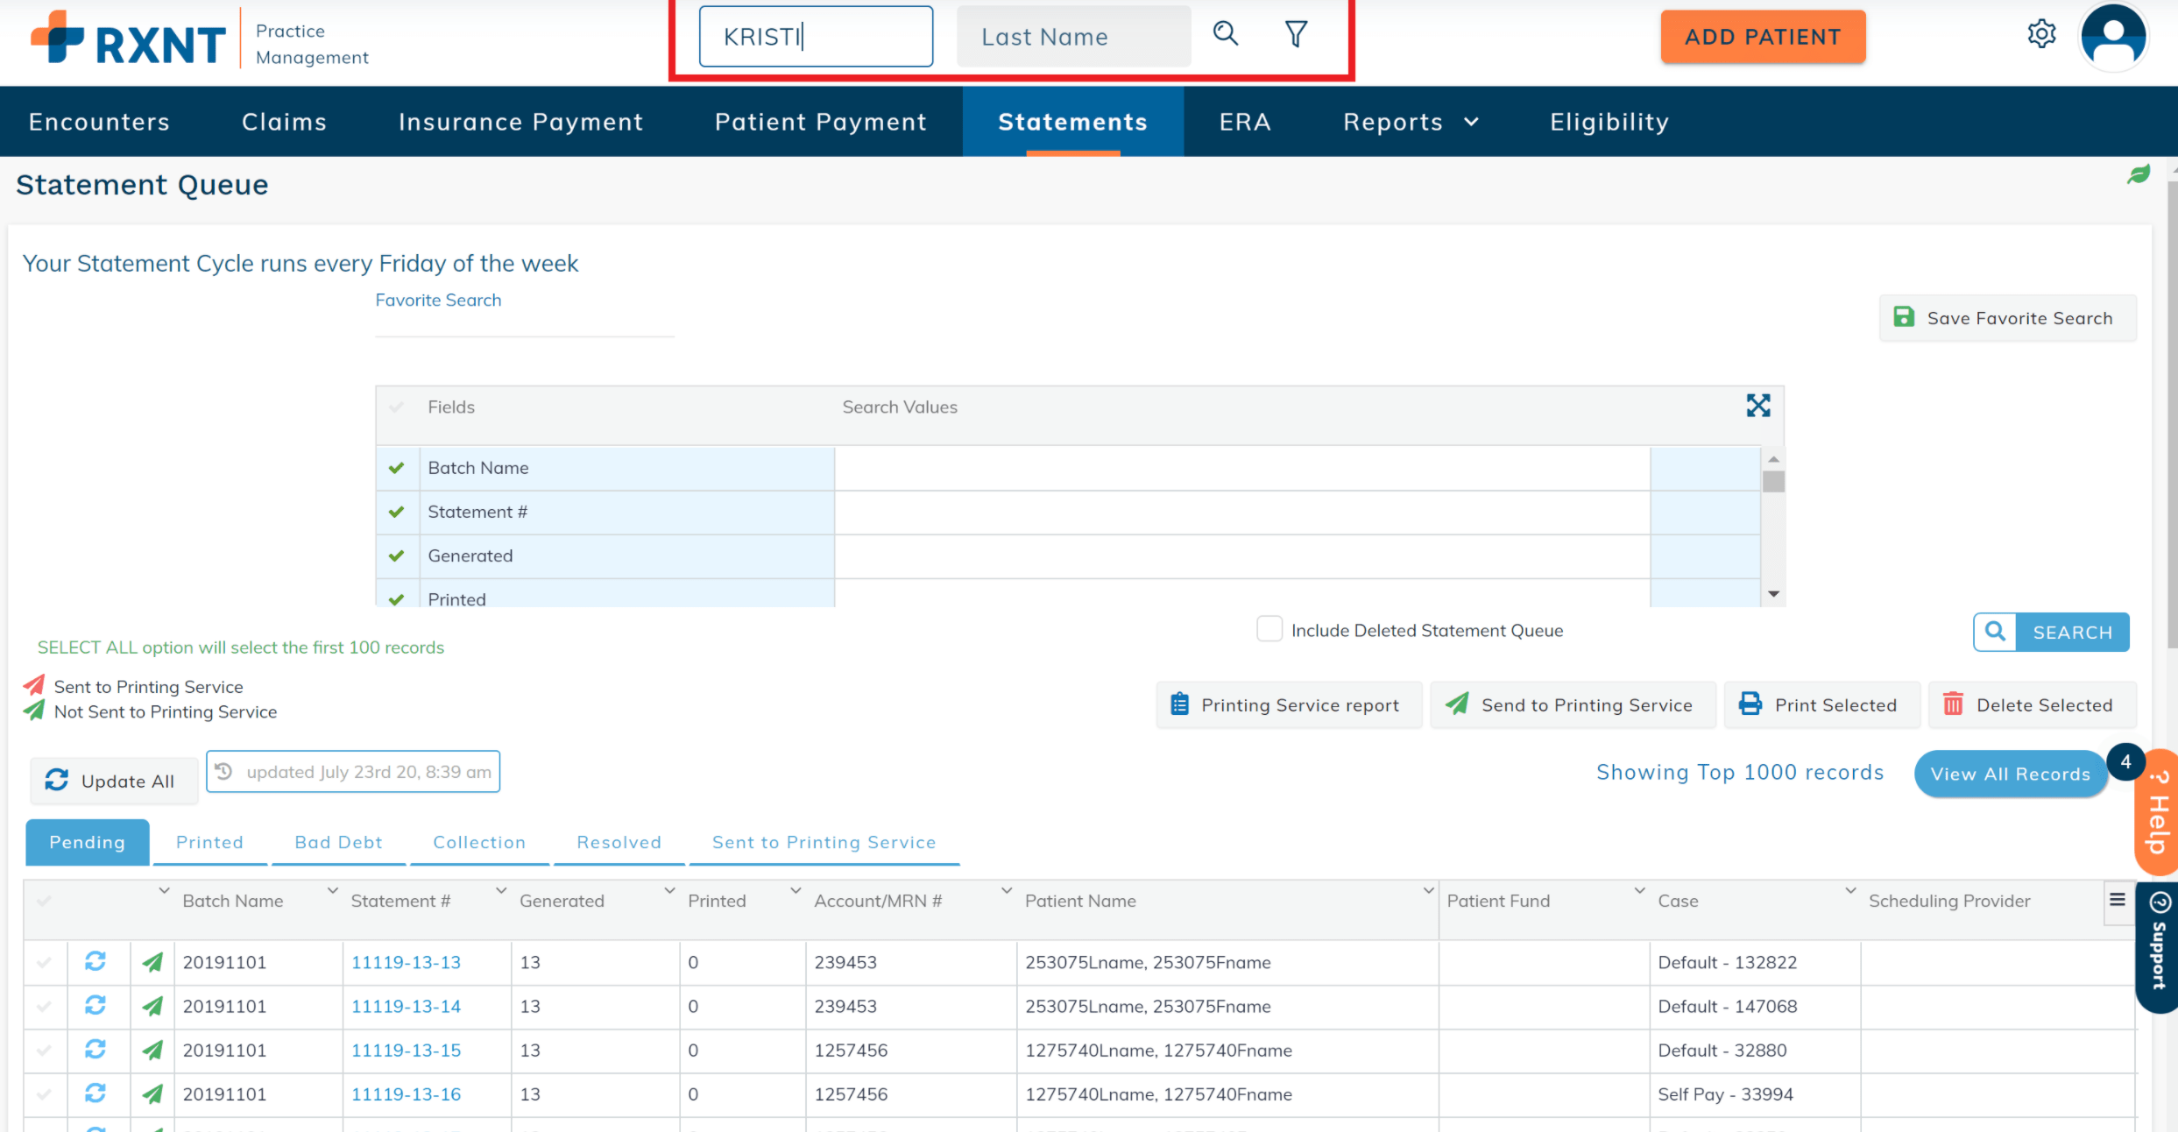Click the refresh icon on Update All
Viewport: 2178px width, 1132px height.
tap(56, 780)
